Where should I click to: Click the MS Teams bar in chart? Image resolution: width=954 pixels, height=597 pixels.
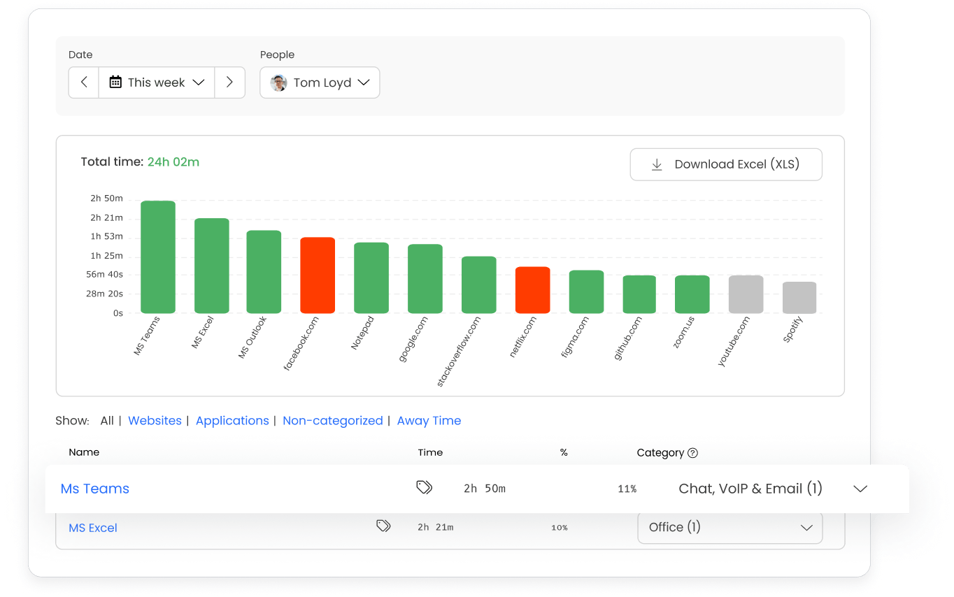[158, 257]
